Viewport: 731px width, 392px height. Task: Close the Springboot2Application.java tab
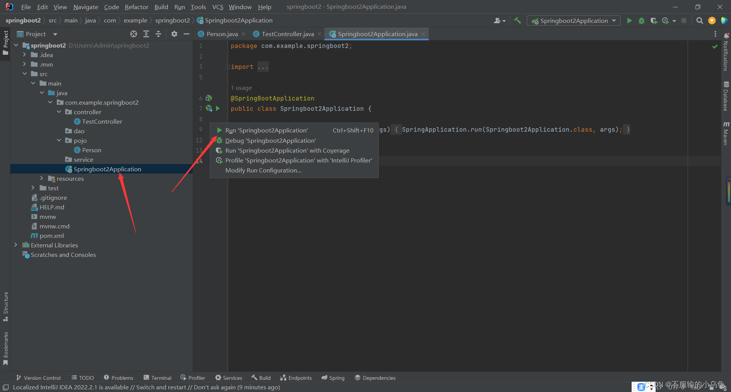click(423, 34)
